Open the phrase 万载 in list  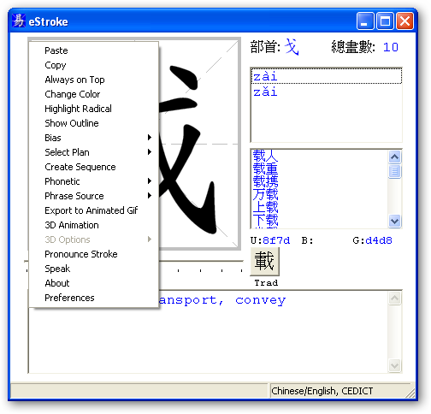[265, 194]
